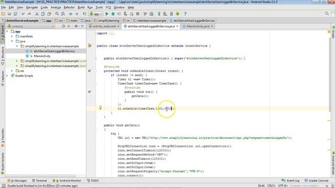Expand the manifests folder
This screenshot has width=335, height=188.
pos(12,36)
